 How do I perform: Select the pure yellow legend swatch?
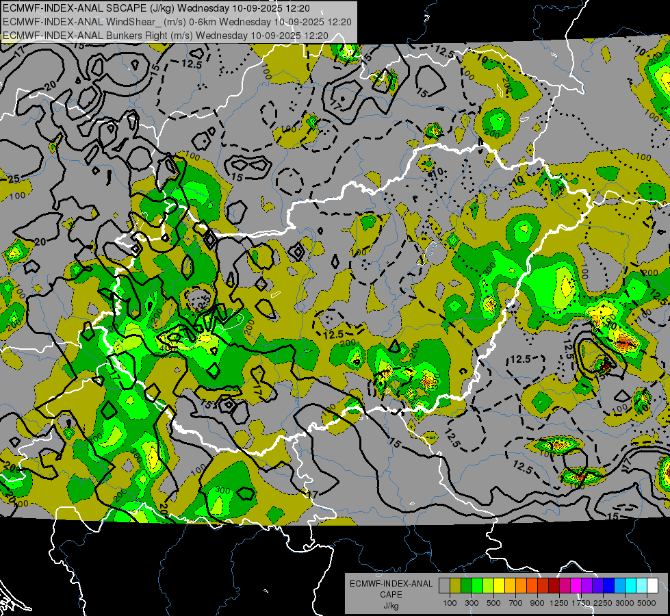(x=499, y=586)
